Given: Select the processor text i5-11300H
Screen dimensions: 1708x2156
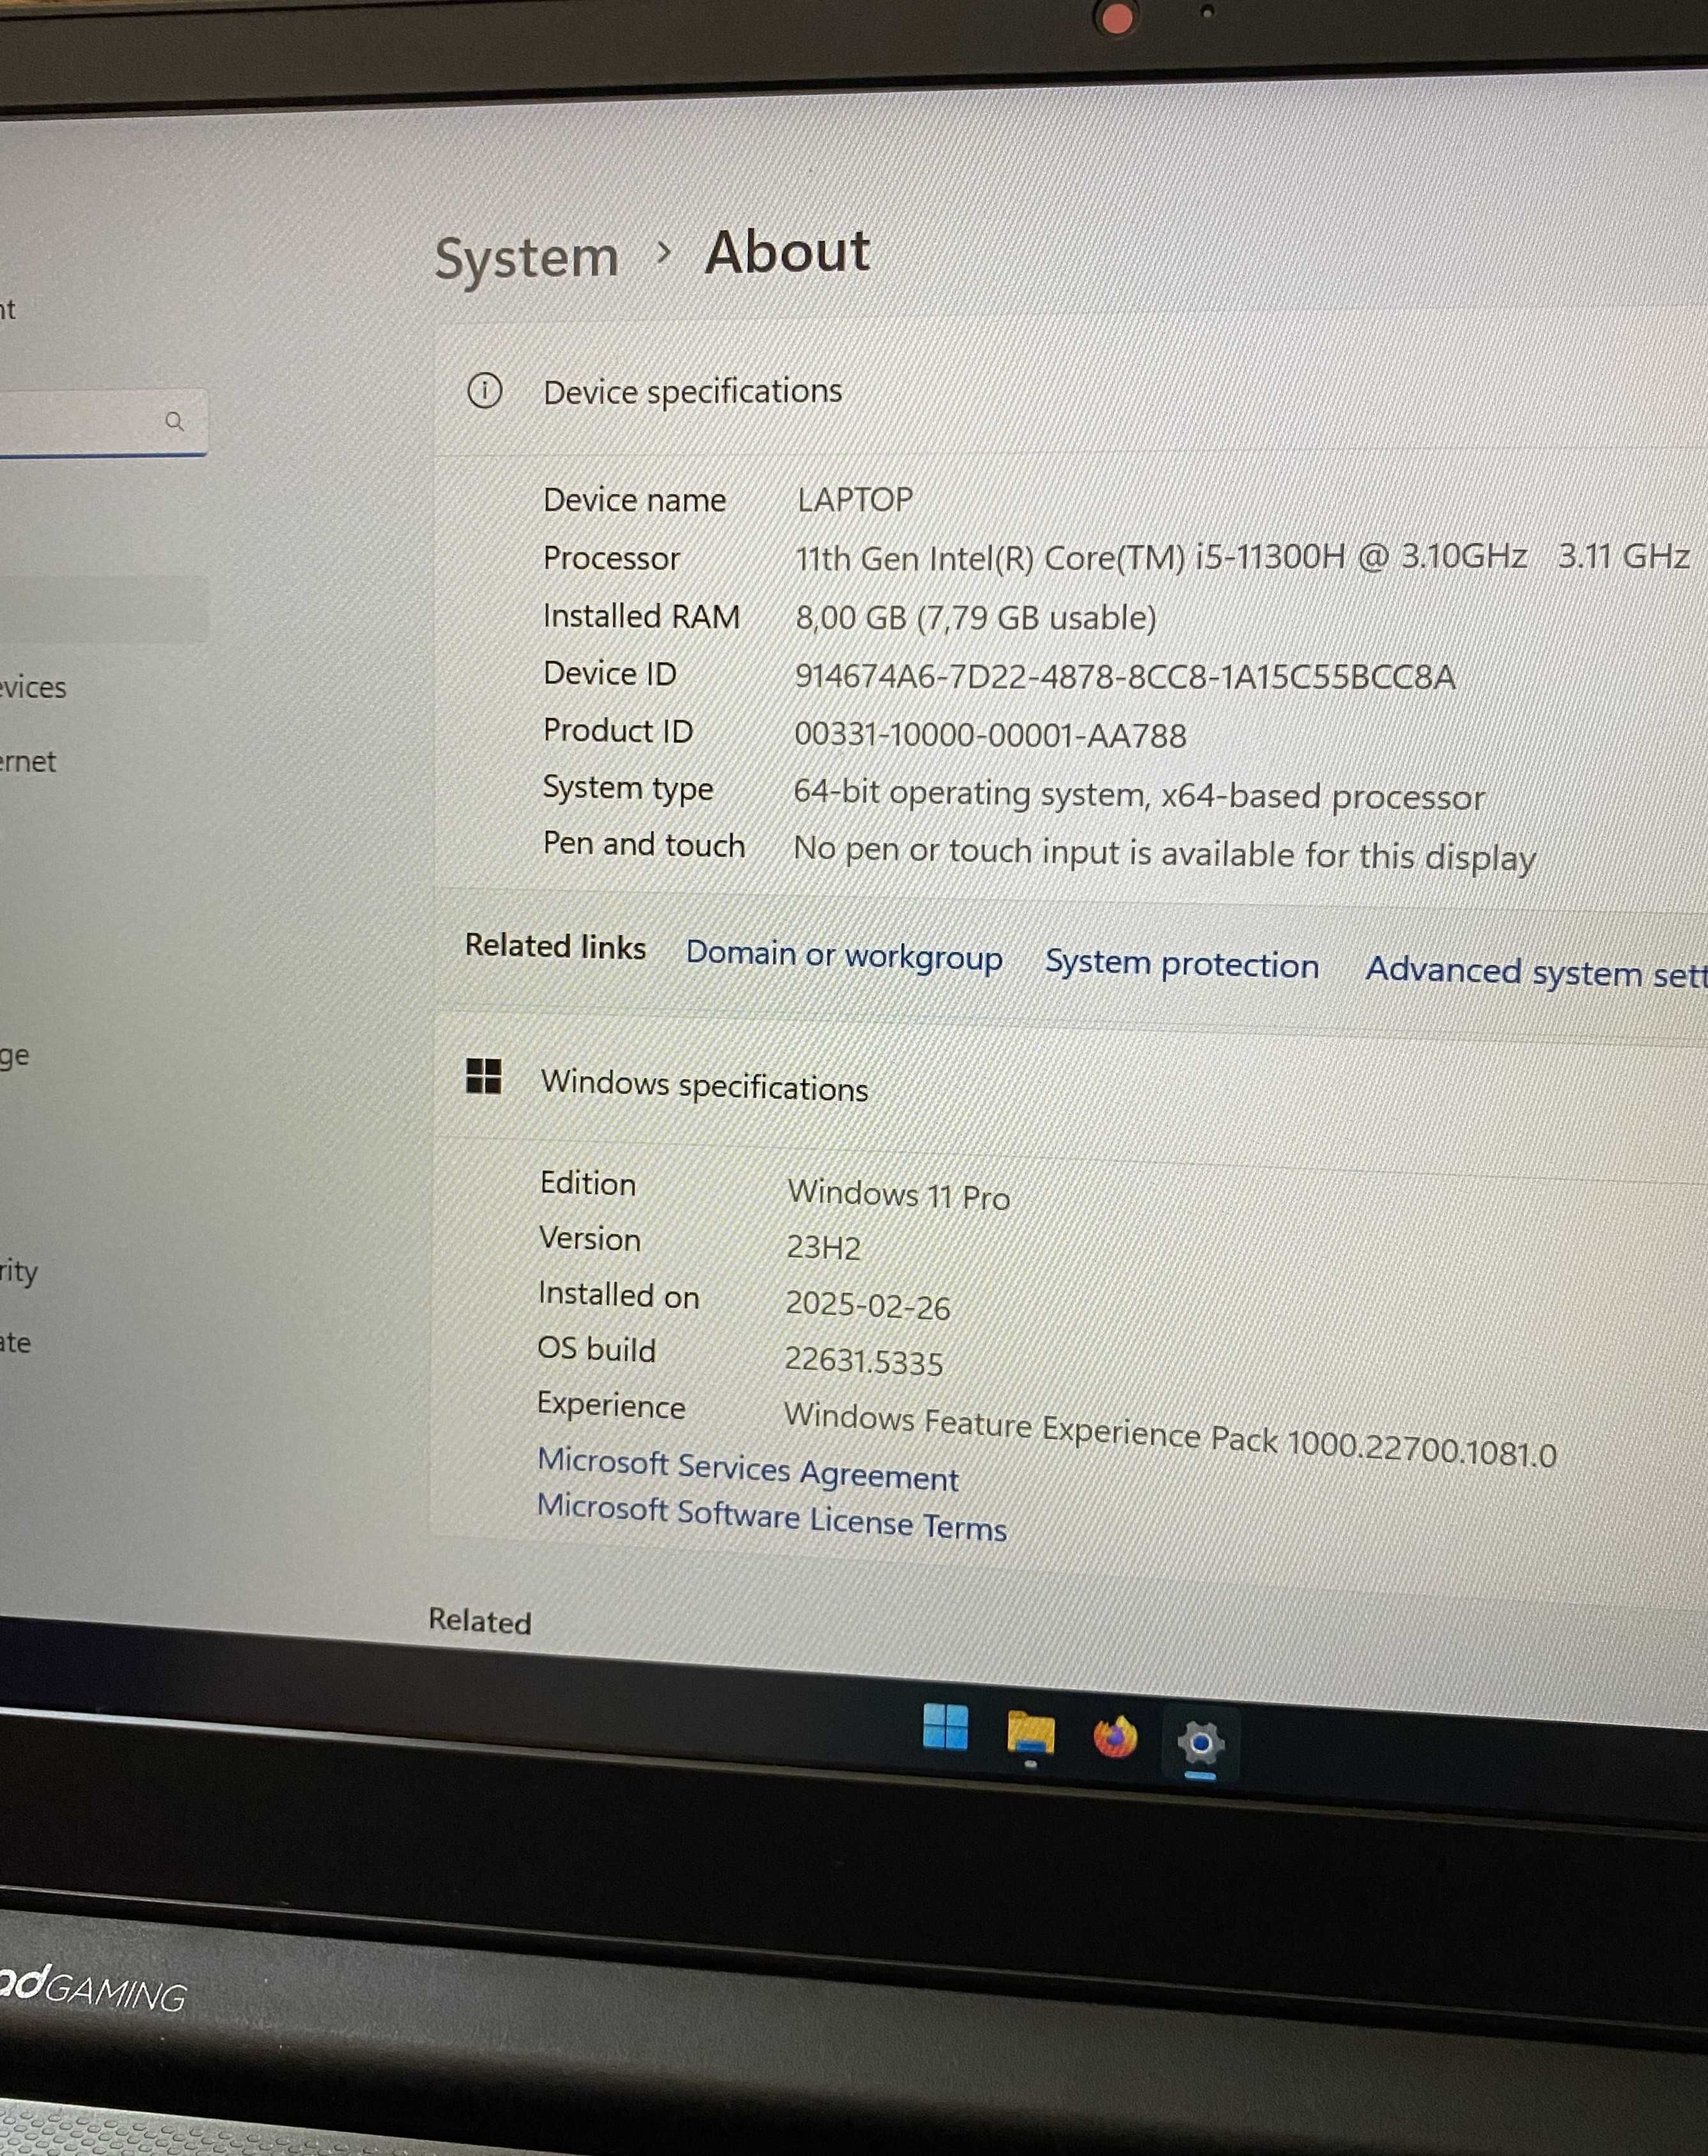Looking at the screenshot, I should [1270, 557].
